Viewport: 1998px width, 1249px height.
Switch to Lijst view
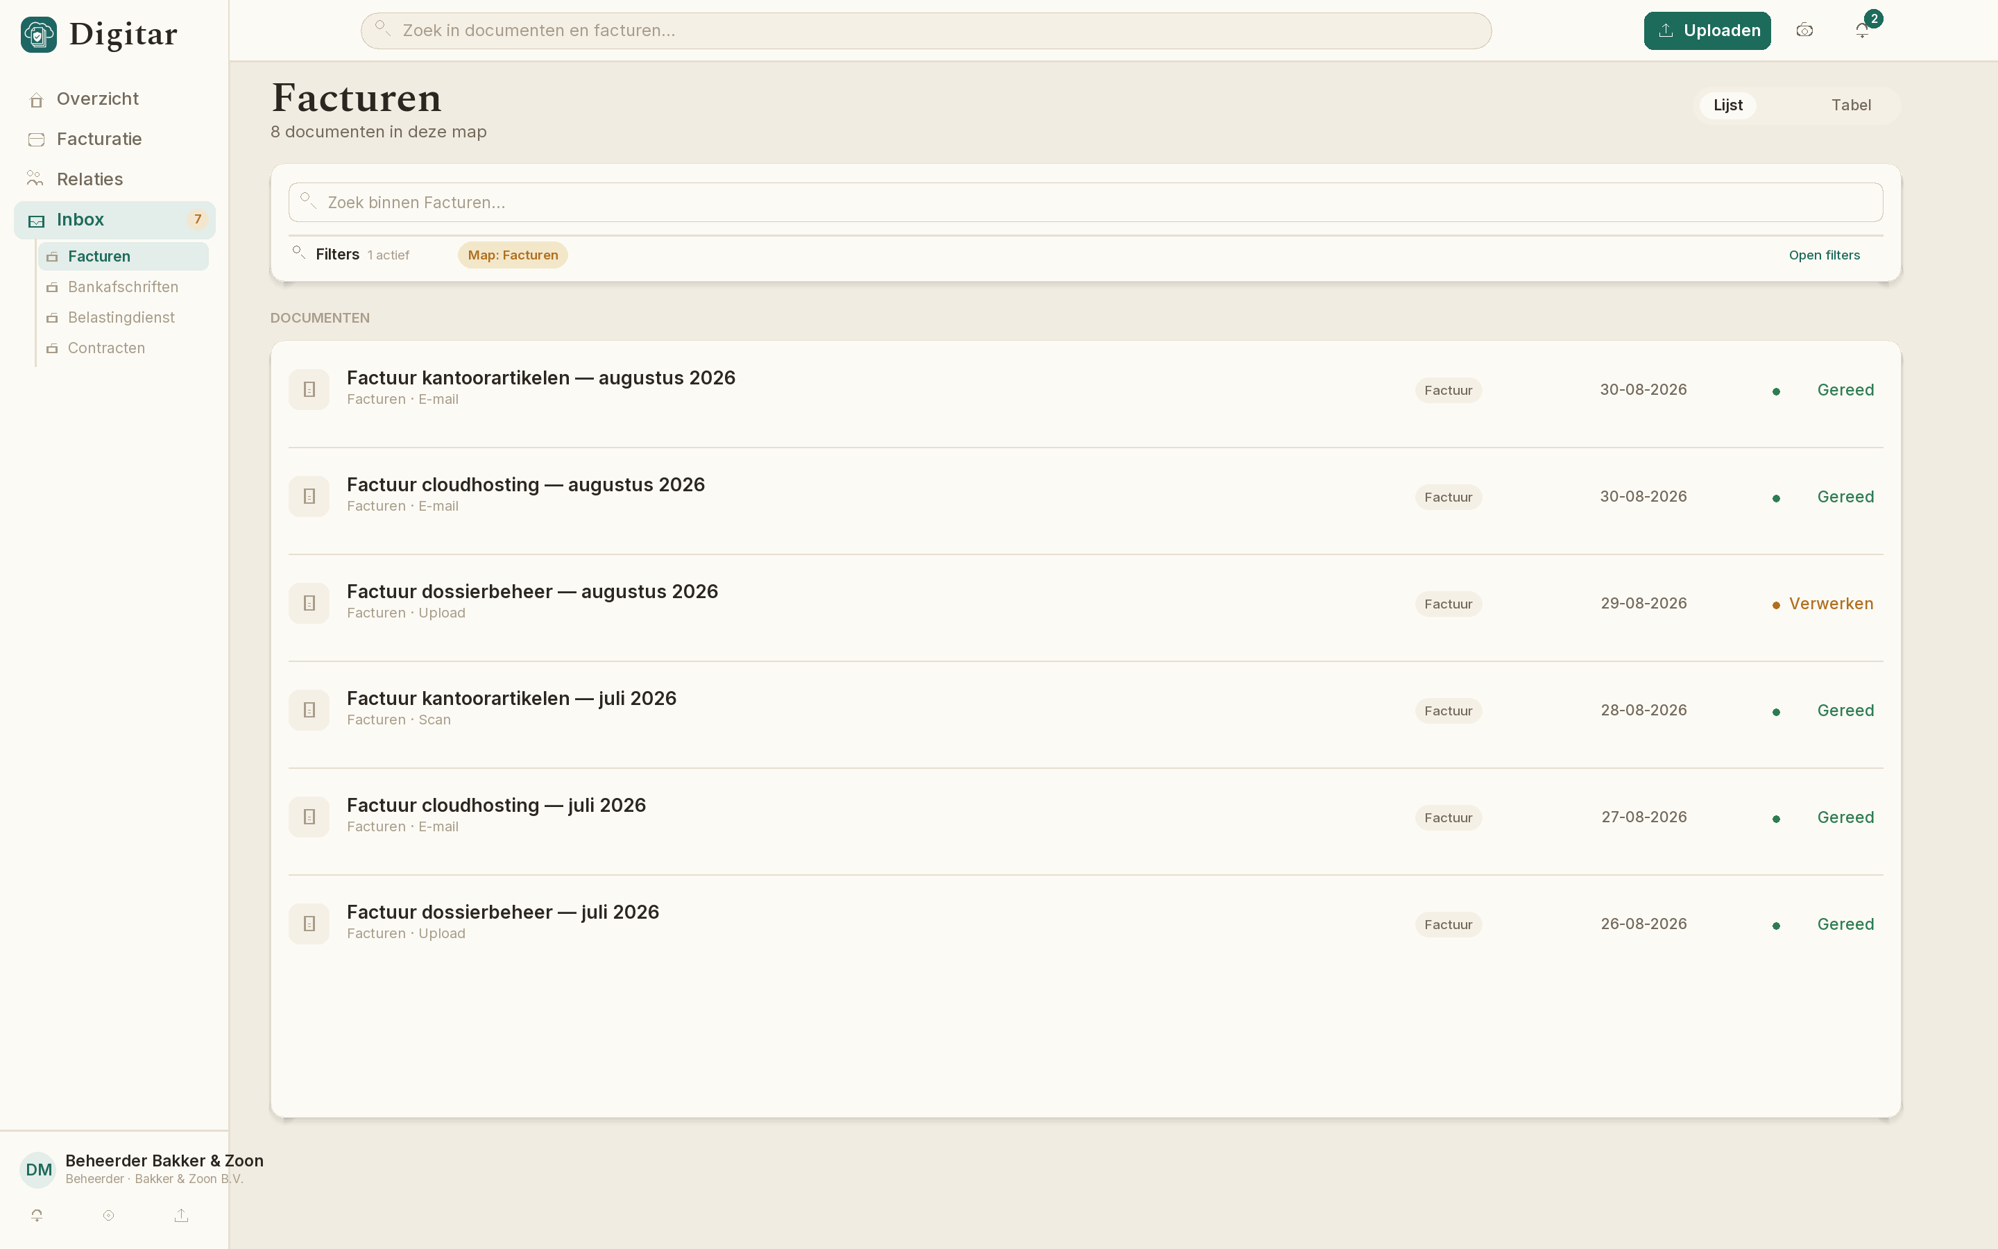point(1728,105)
